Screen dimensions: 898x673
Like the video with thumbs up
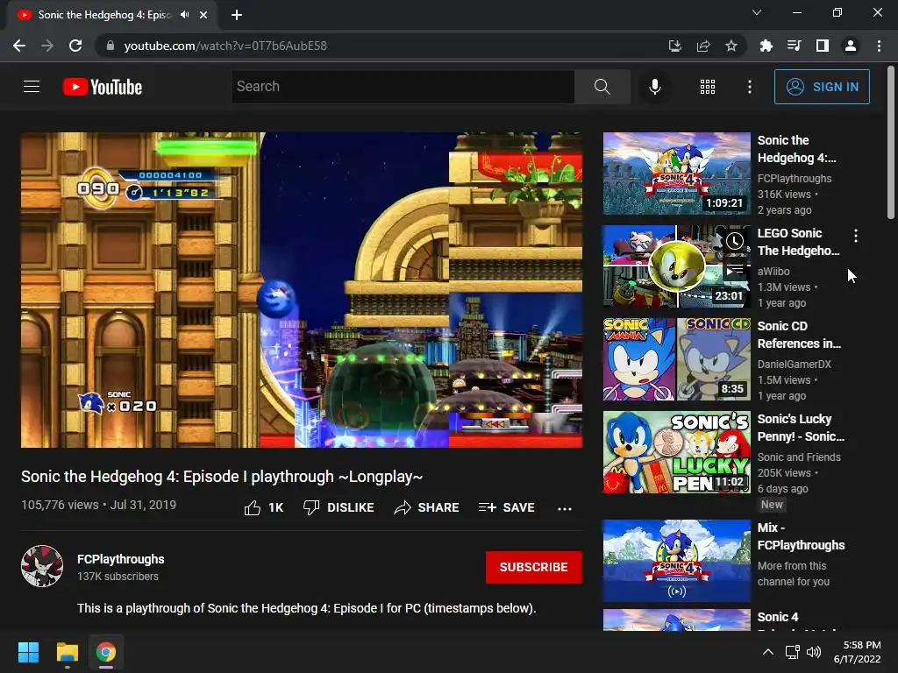(x=263, y=507)
